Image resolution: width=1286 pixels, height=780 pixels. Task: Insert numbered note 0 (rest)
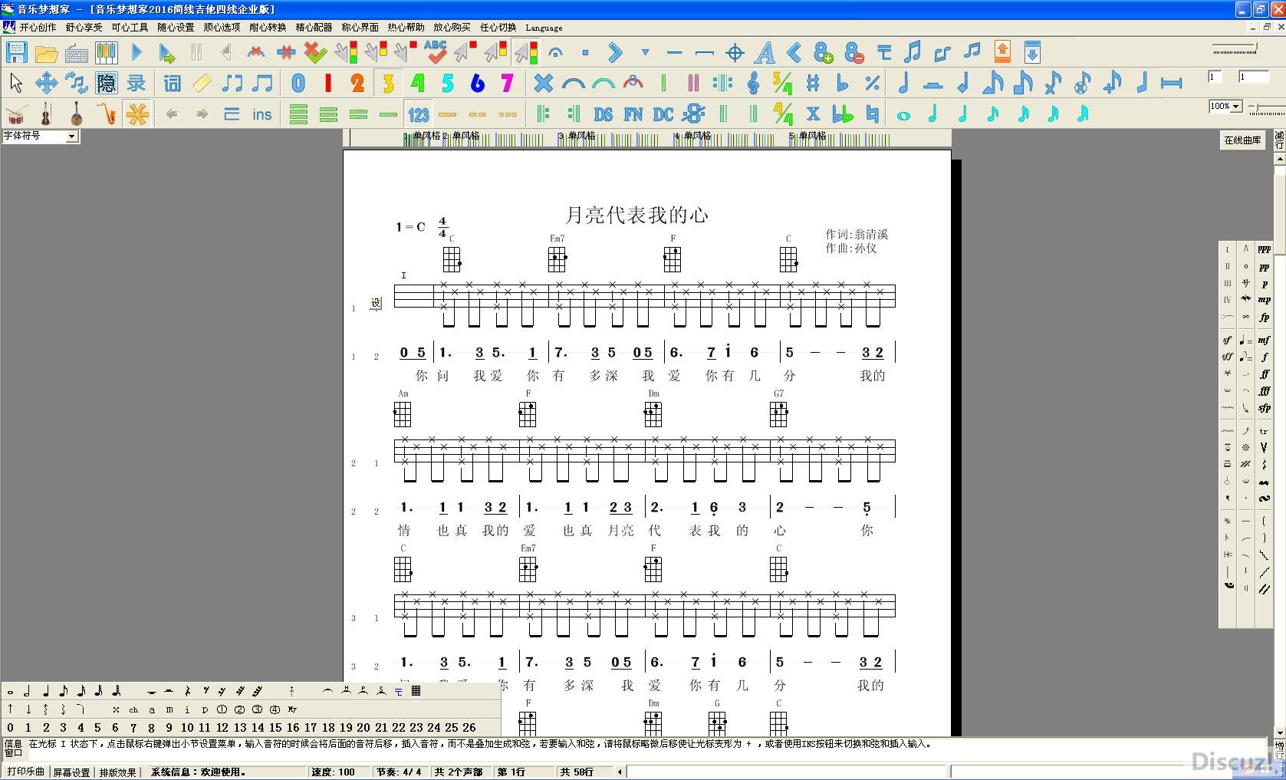pyautogui.click(x=298, y=83)
